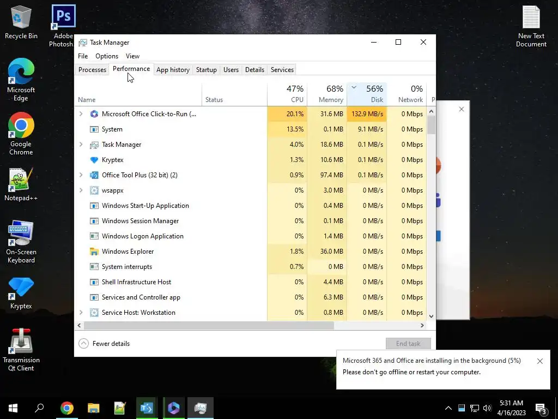Screen dimensions: 558x419
Task: Open the network status tray icon
Action: (475, 408)
